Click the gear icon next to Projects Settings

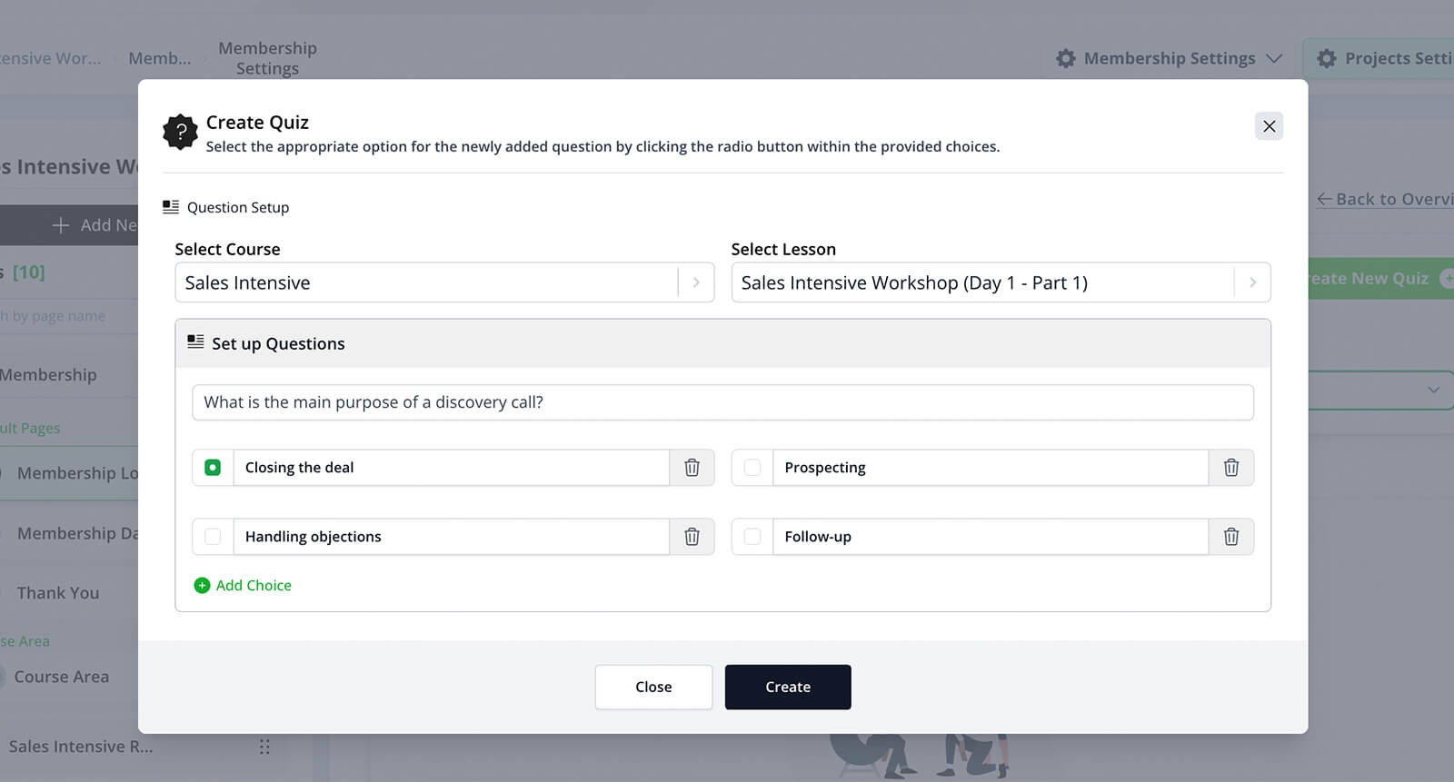pyautogui.click(x=1328, y=57)
